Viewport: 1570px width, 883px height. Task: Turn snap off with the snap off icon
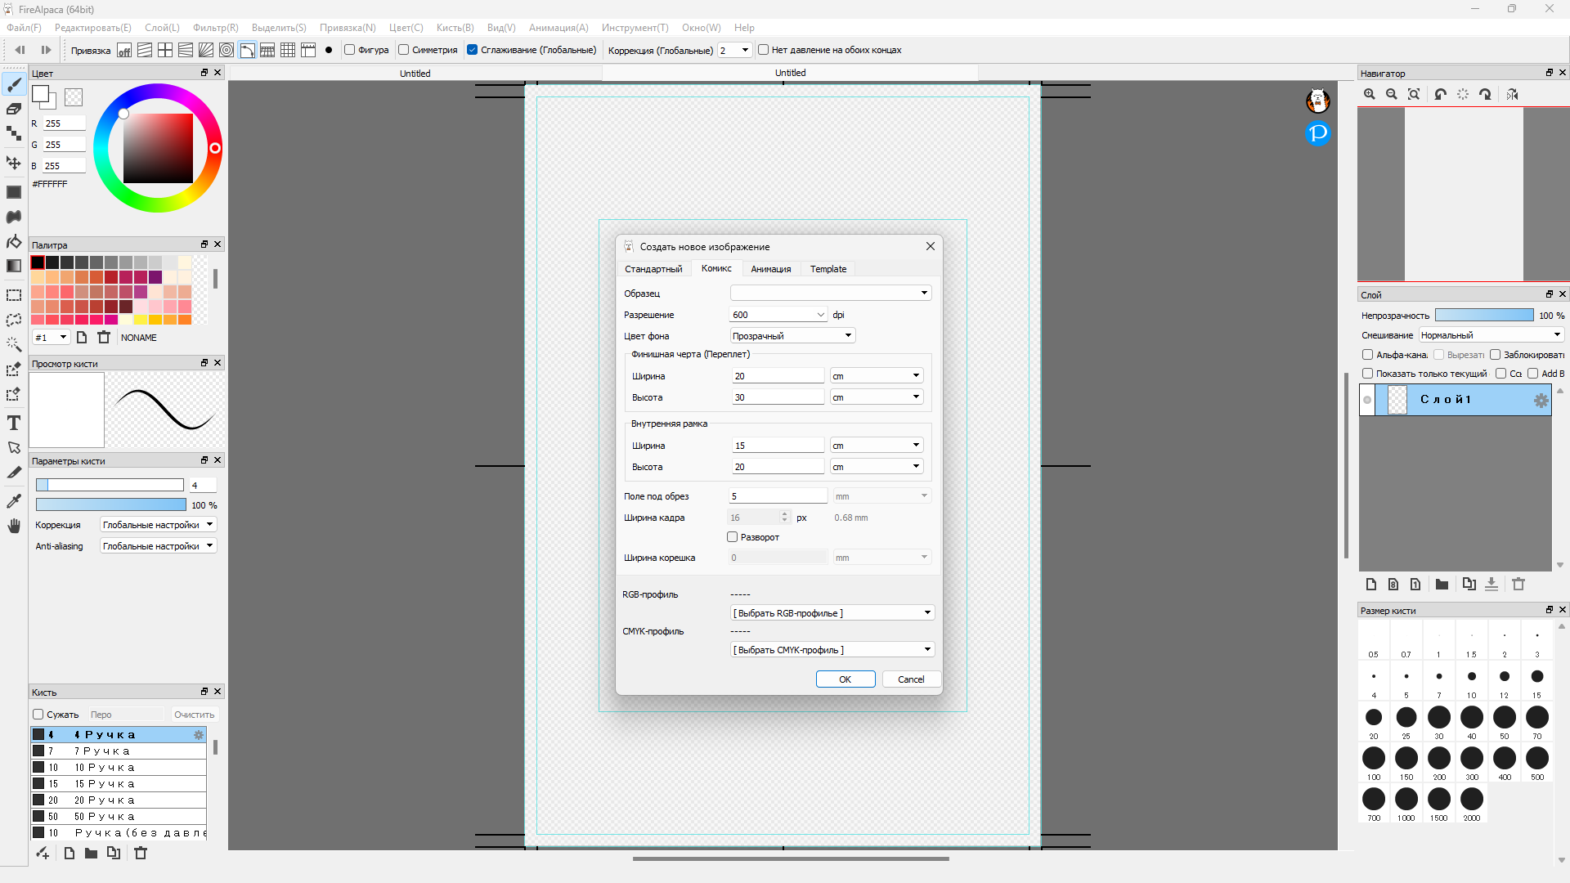click(x=124, y=50)
